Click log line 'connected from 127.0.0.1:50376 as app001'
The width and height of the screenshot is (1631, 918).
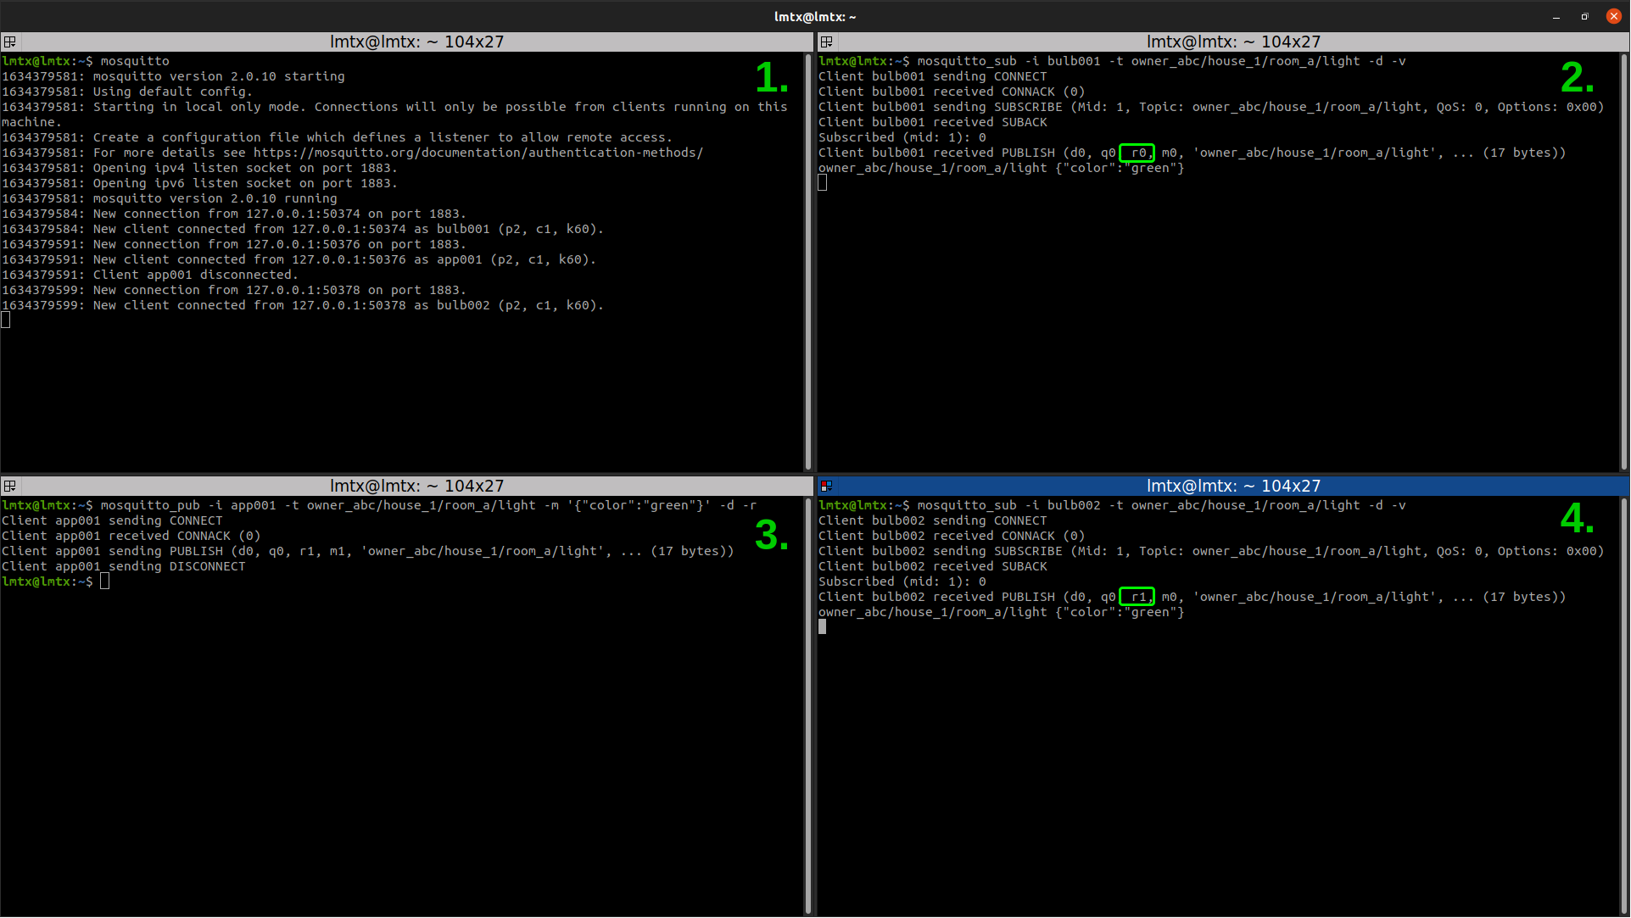(x=299, y=259)
